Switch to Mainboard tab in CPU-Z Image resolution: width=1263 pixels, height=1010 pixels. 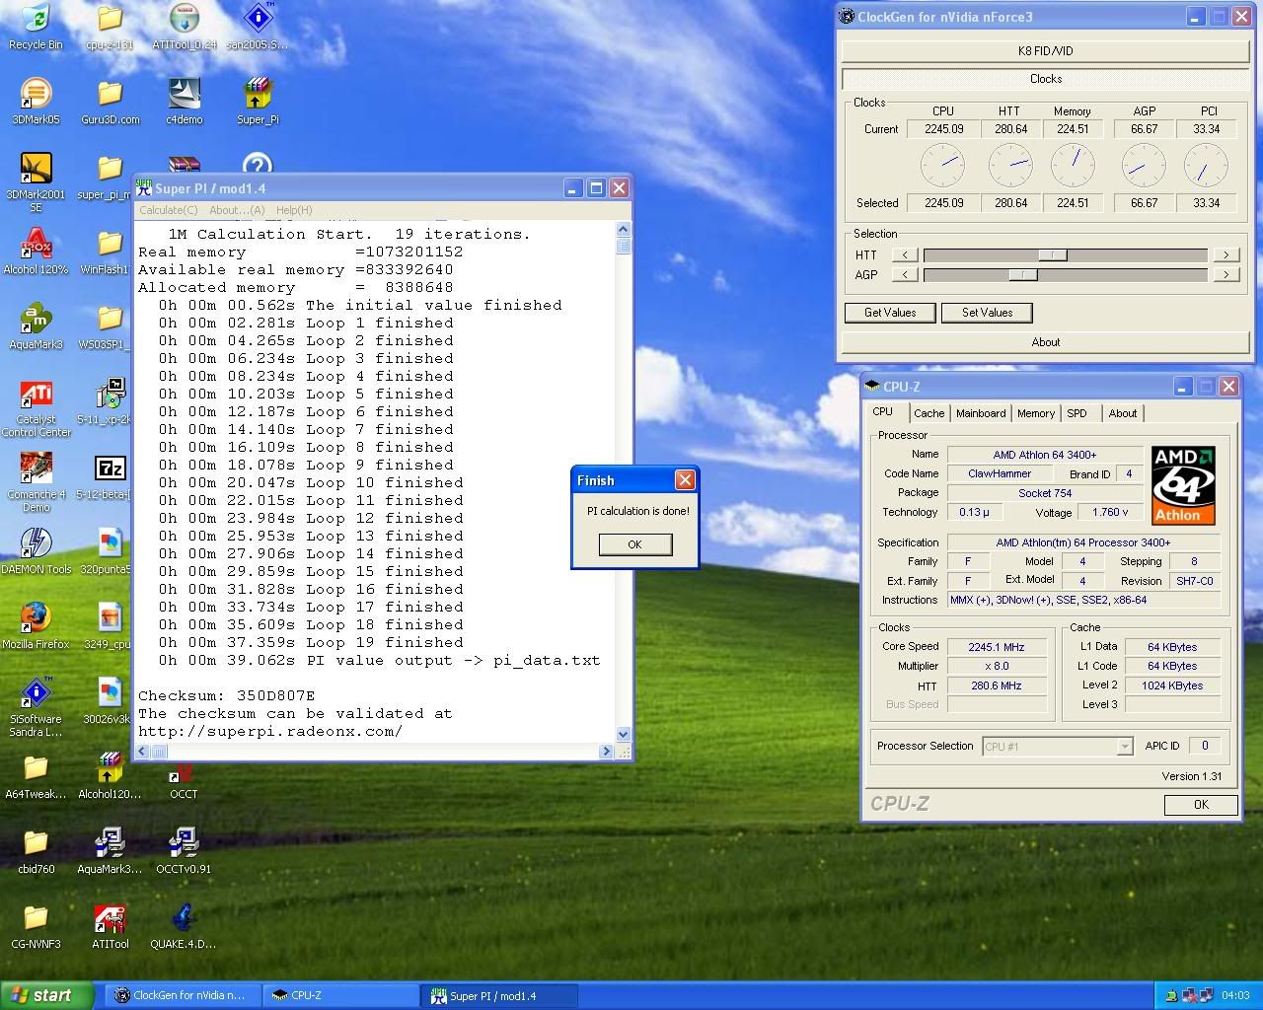click(x=981, y=413)
